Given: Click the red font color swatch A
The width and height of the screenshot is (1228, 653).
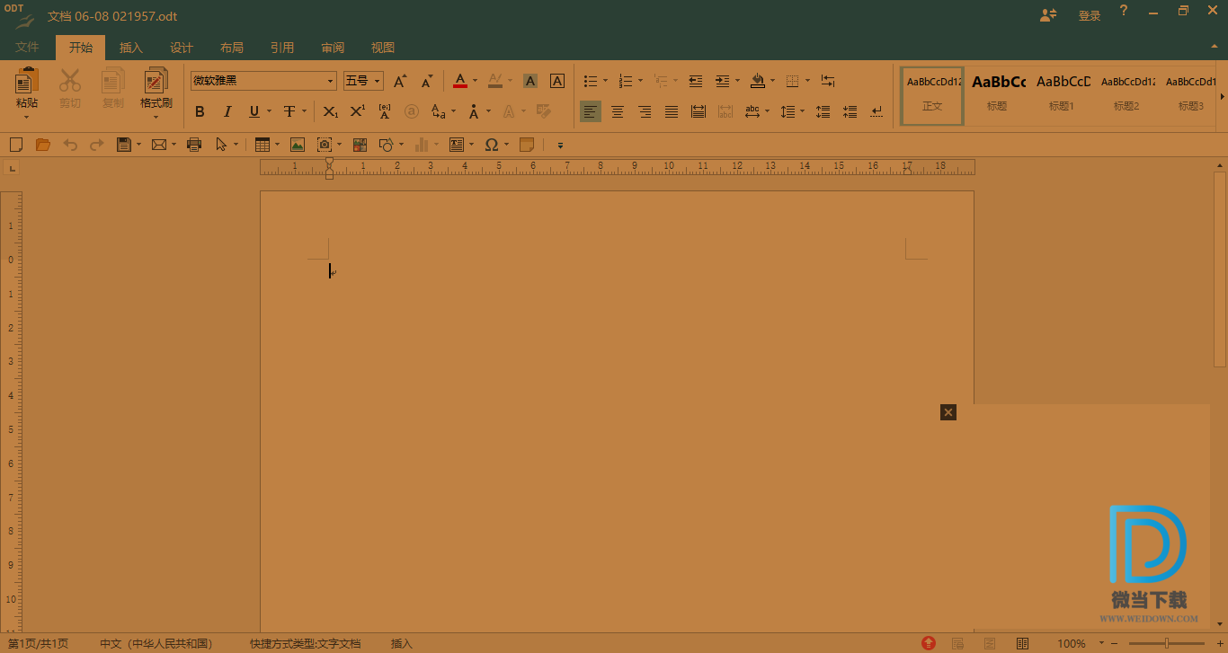Looking at the screenshot, I should pos(460,81).
